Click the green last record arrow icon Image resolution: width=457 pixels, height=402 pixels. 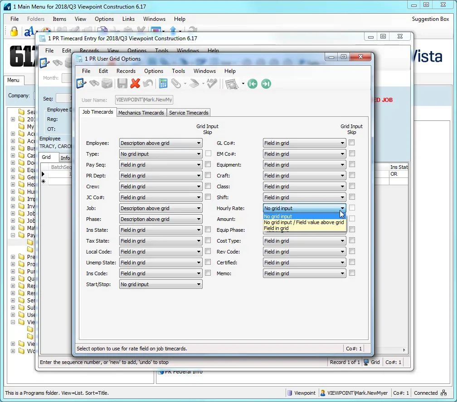pos(266,84)
